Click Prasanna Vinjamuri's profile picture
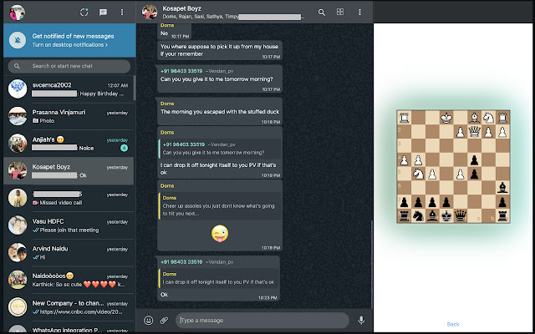This screenshot has height=334, width=535. (x=18, y=116)
